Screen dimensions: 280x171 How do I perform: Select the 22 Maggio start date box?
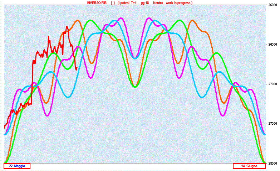click(17, 166)
